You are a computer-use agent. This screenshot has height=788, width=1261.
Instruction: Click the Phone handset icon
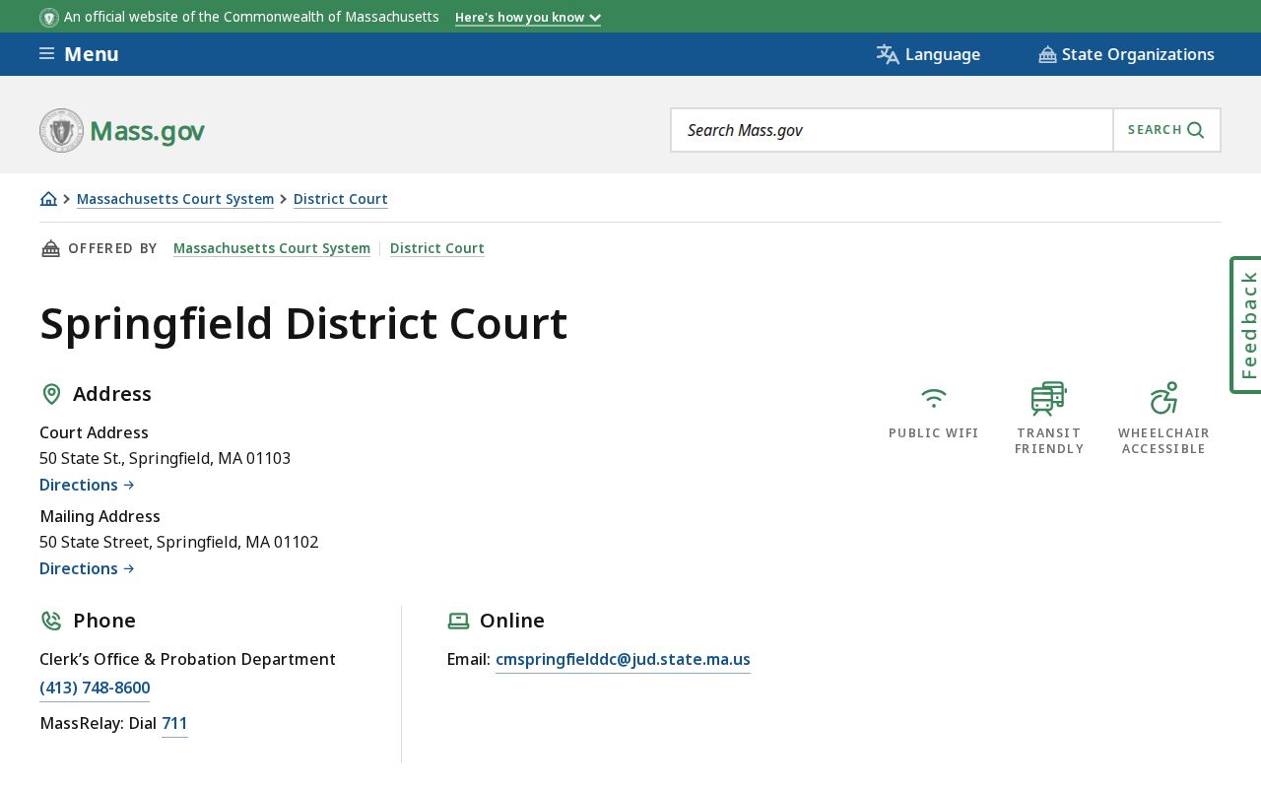51,621
